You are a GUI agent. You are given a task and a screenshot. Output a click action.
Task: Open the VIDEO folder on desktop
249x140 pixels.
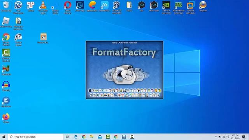(129, 6)
